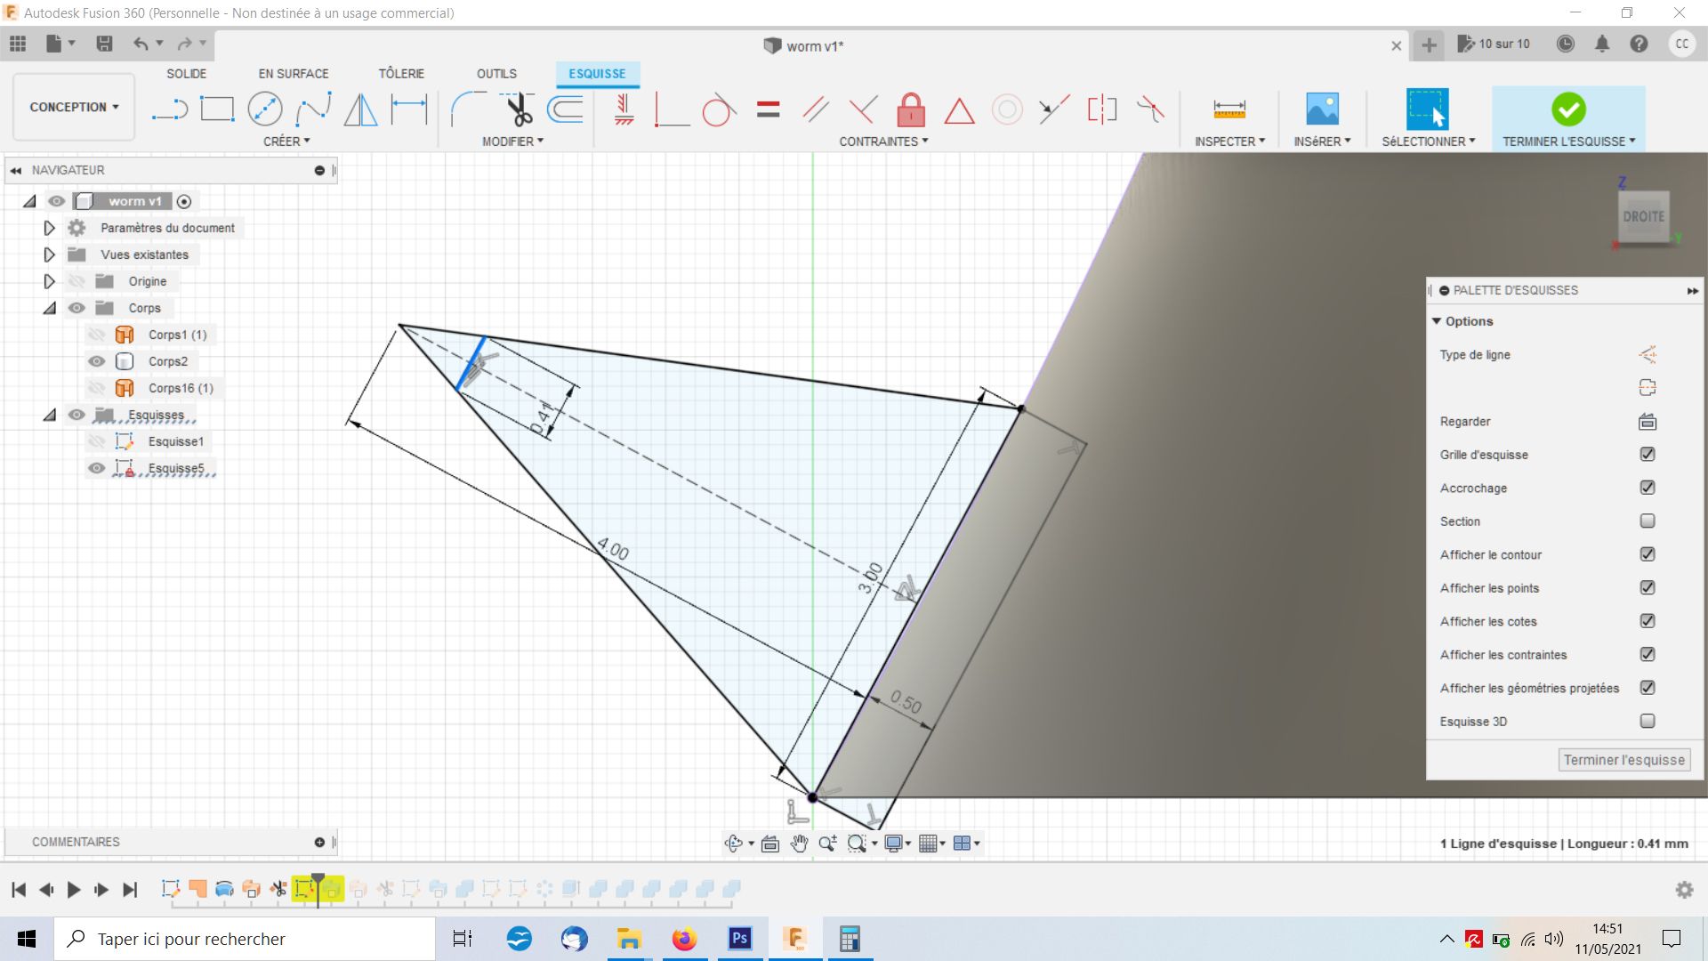
Task: Enable the Esquisse 3D checkbox
Action: (1647, 722)
